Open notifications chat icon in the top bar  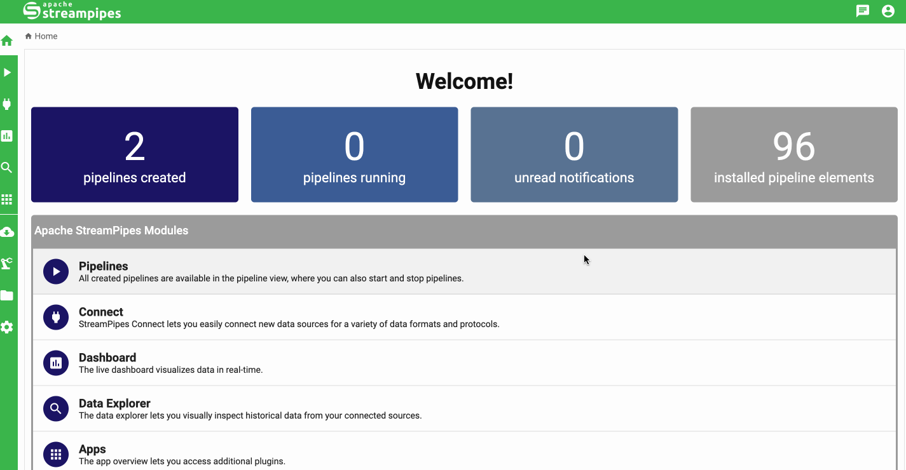863,11
